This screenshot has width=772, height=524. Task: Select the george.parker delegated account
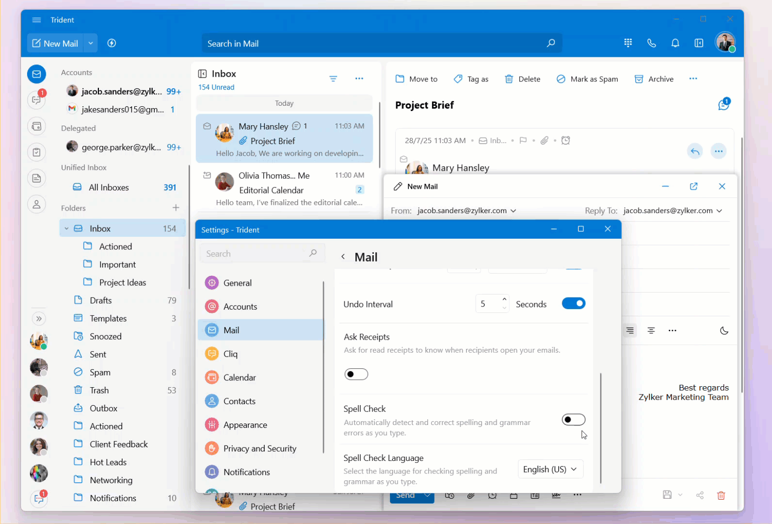tap(123, 147)
